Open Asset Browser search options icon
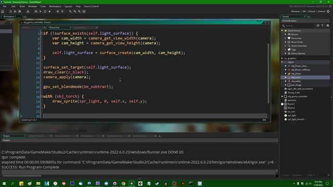Image resolution: width=333 pixels, height=187 pixels. (318, 25)
